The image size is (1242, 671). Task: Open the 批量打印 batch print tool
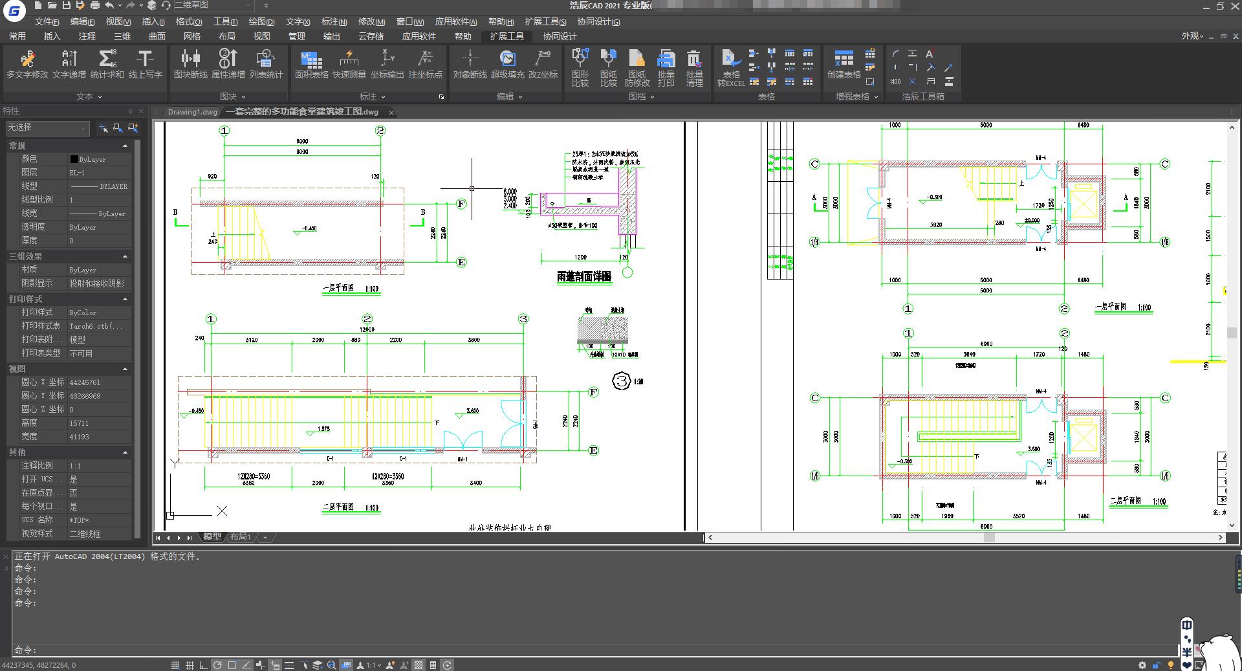666,67
